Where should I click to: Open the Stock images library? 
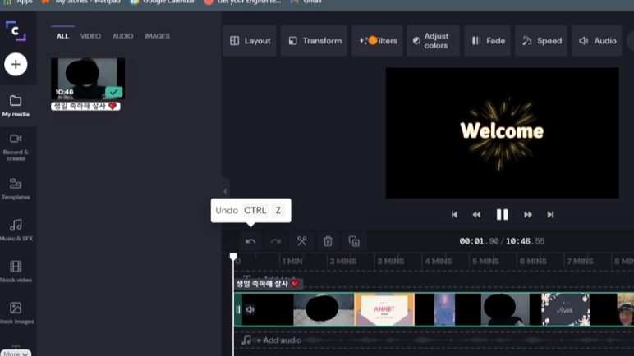[16, 313]
